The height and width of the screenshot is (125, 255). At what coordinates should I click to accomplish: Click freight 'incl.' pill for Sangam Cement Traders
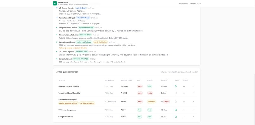pyautogui.click(x=150, y=86)
